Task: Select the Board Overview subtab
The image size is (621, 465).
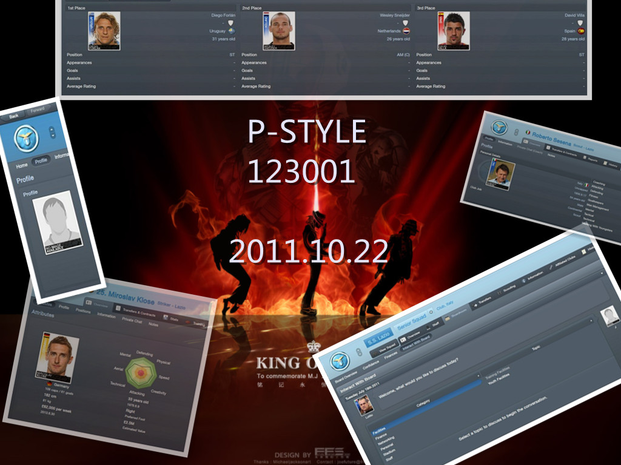Action: [x=346, y=376]
